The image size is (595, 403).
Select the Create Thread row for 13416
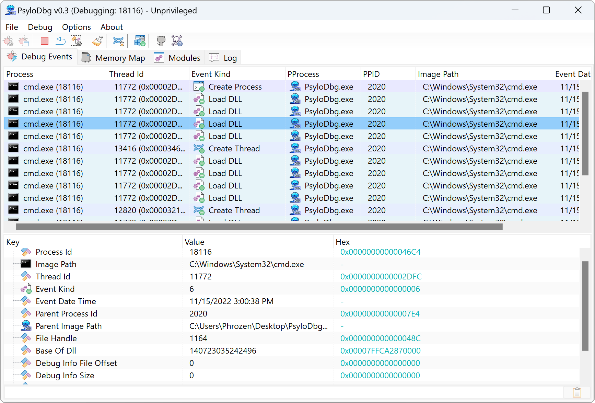[292, 149]
